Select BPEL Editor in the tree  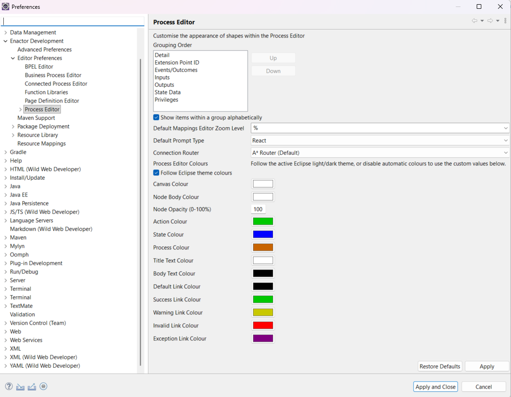[x=39, y=66]
